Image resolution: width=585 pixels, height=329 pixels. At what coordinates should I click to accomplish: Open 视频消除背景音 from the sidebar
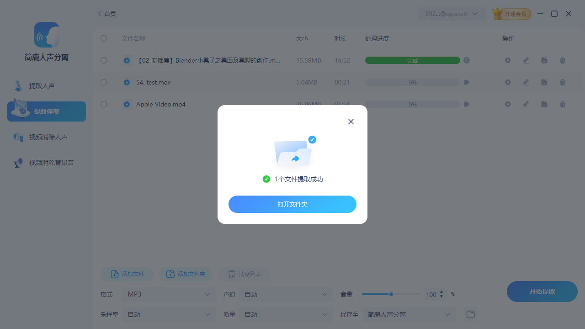(46, 162)
